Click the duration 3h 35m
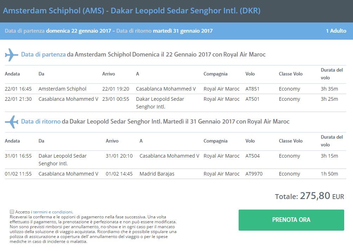353x251 pixels. coord(329,89)
